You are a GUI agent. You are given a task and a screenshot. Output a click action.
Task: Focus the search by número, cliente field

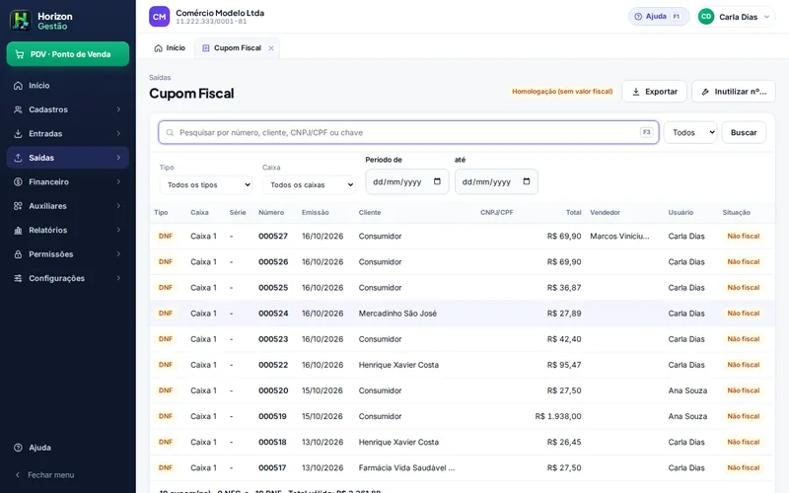(408, 132)
